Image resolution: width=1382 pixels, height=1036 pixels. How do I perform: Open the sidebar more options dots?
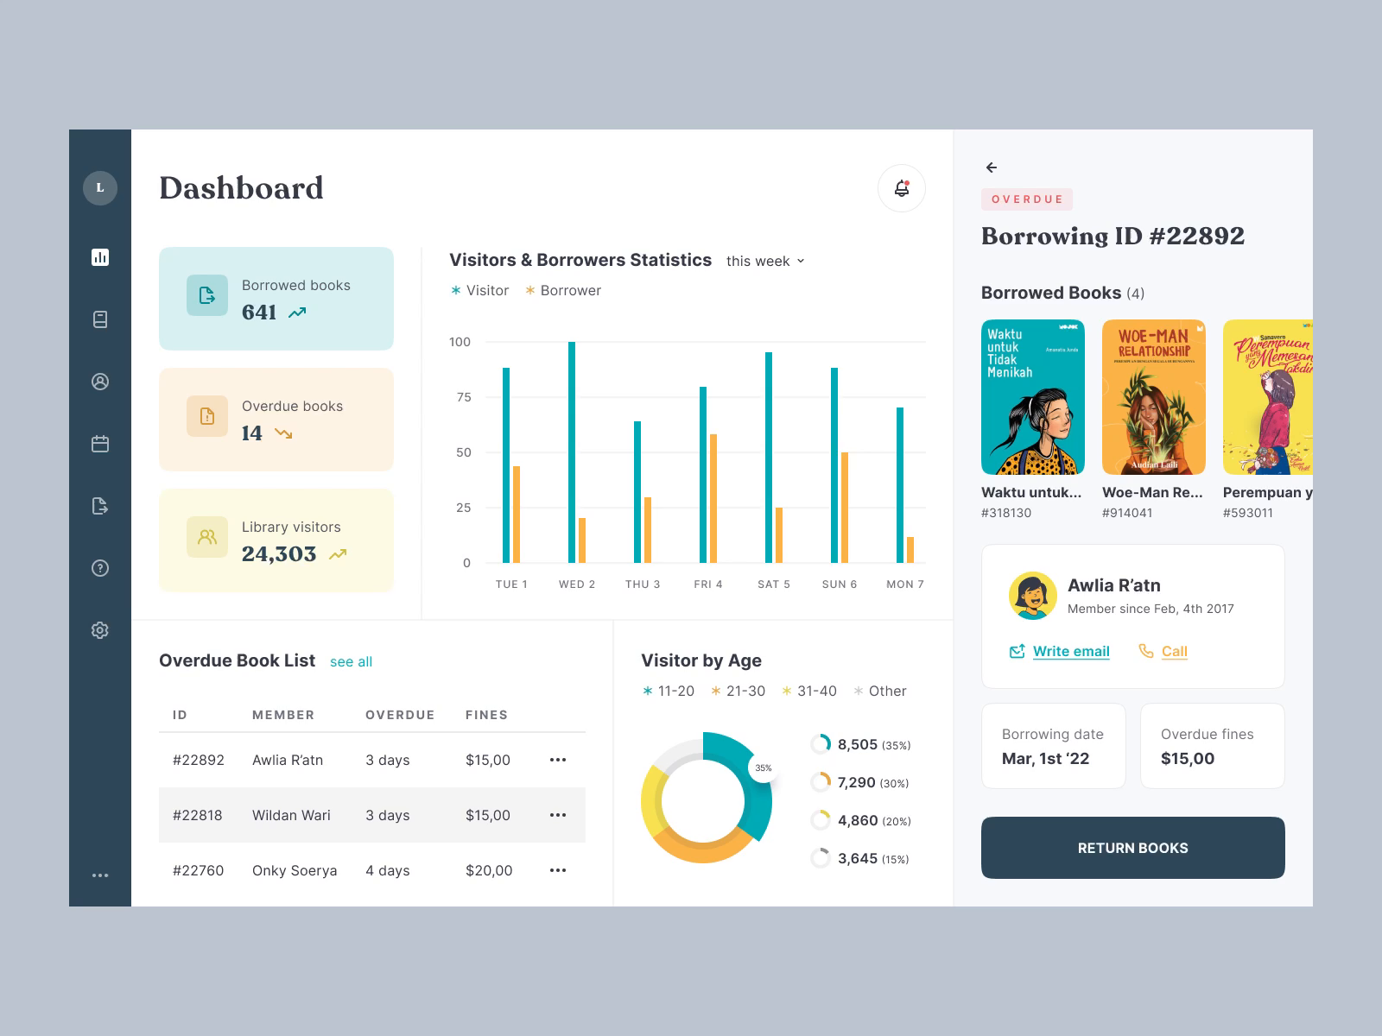coord(100,875)
